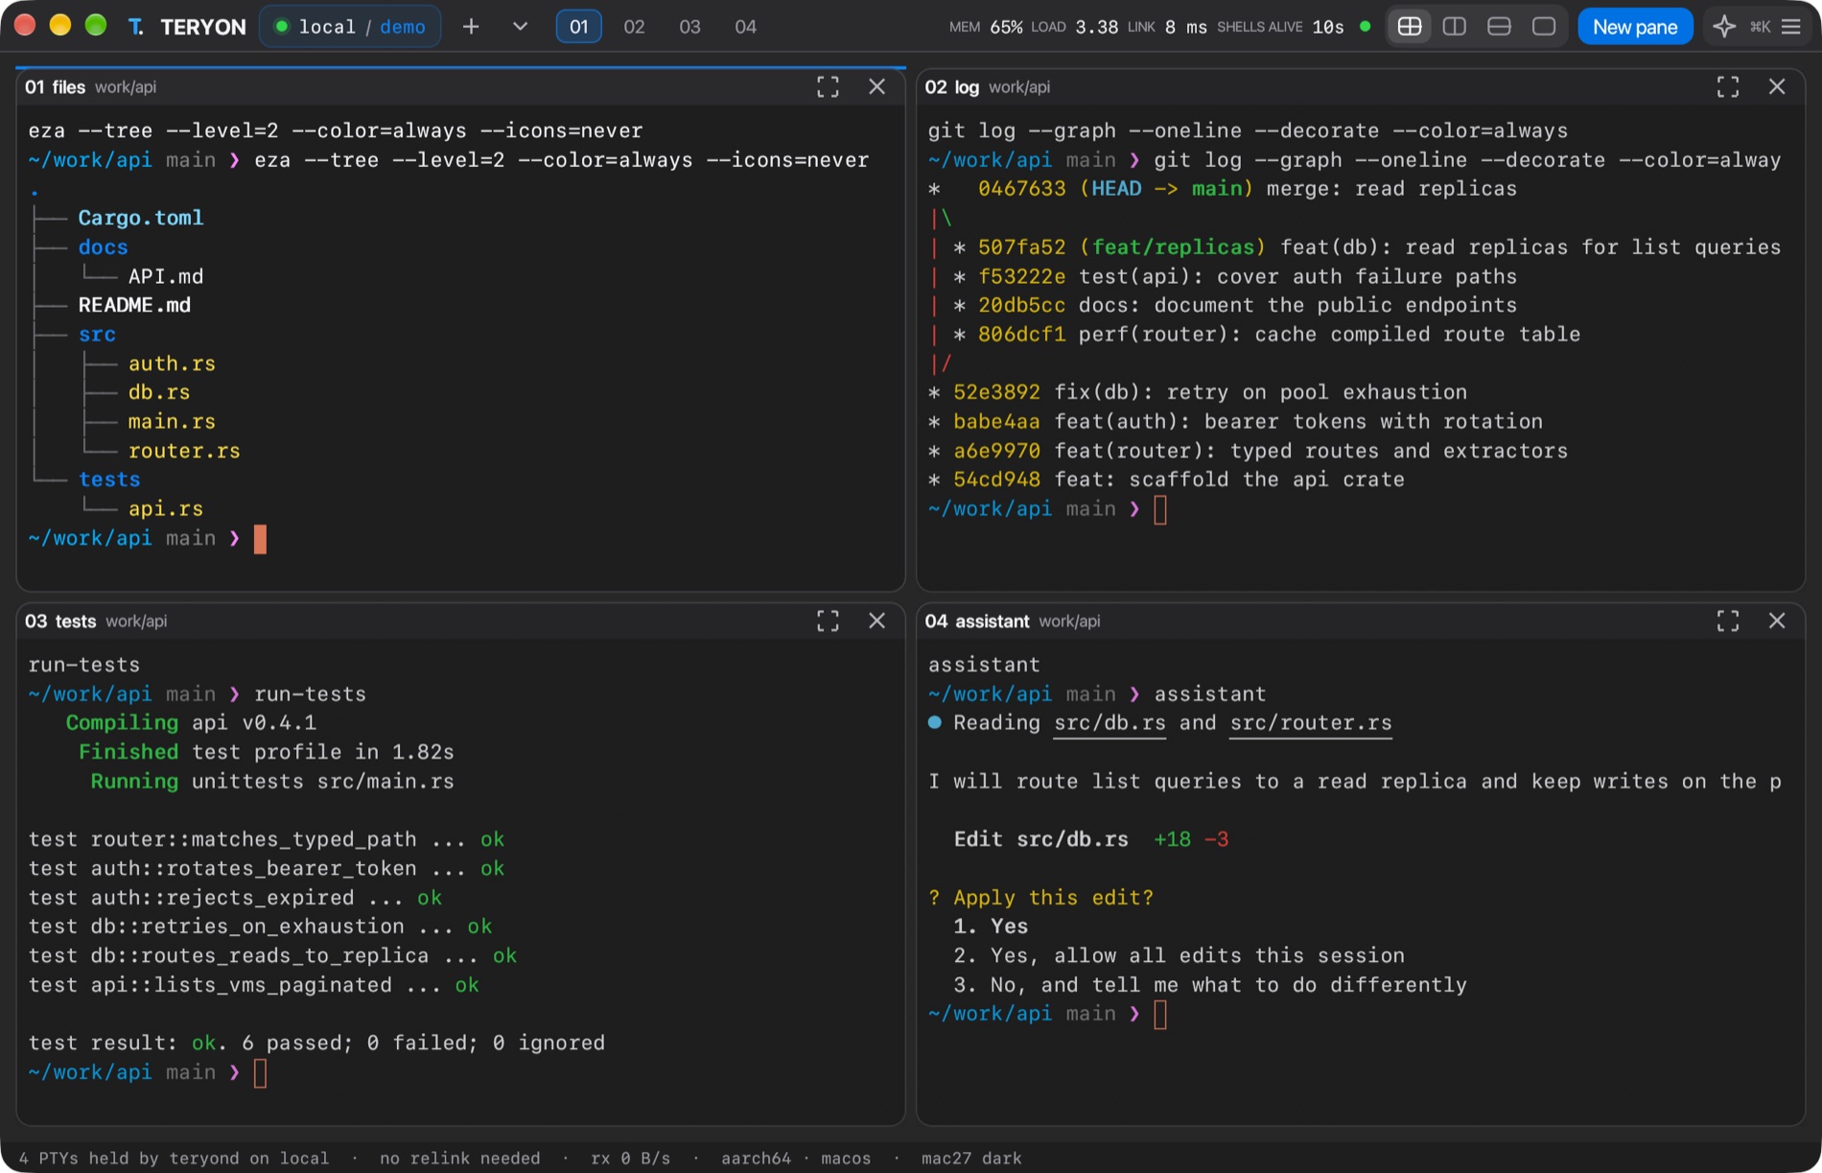Open the tab list dropdown chevron

[520, 27]
